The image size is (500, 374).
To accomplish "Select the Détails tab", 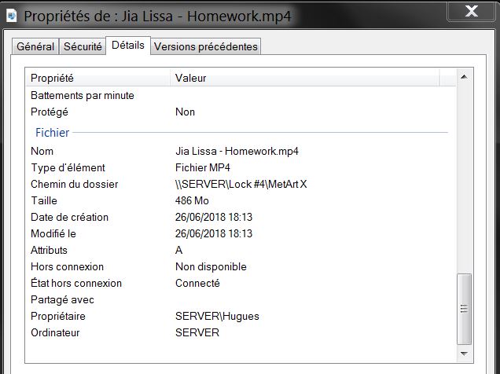I will [x=128, y=46].
